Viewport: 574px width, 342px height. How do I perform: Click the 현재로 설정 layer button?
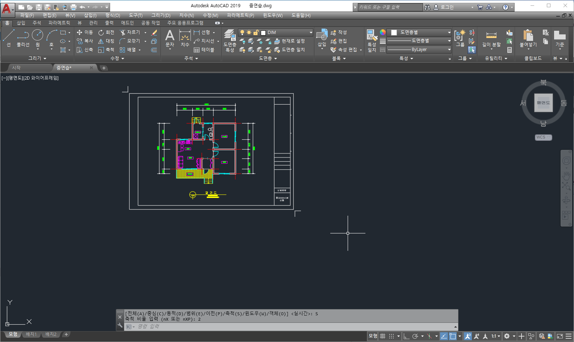[289, 41]
